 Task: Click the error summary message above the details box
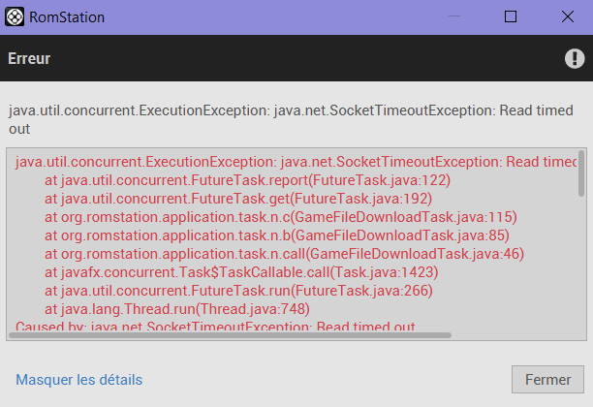[291, 119]
